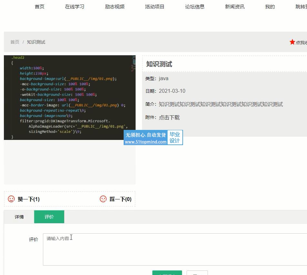The width and height of the screenshot is (307, 275).
Task: Open the 我的 menu item
Action: click(x=270, y=7)
